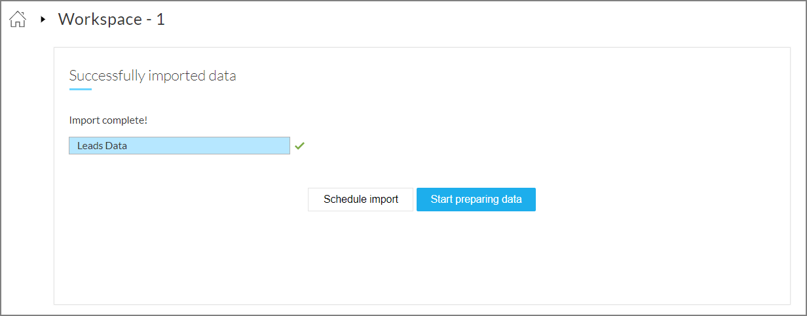The image size is (807, 316).
Task: Click the green import success checkmark
Action: pyautogui.click(x=299, y=146)
